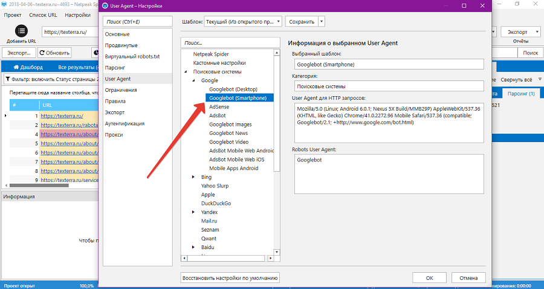Screen dimensions: 544x289
Task: Select Googlebot (Smartphone) tree item
Action: [239, 98]
